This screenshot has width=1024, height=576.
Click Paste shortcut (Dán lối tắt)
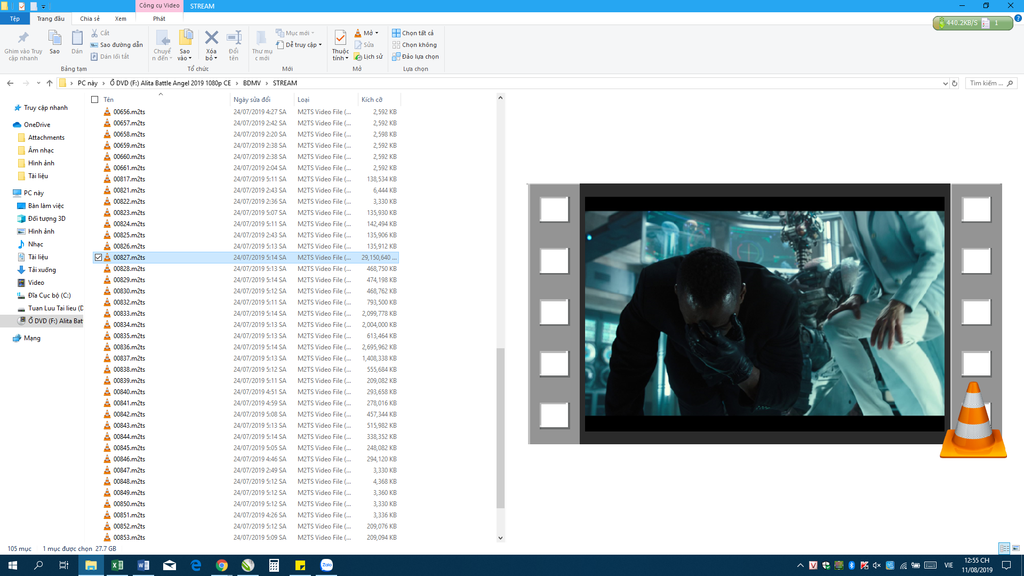(110, 57)
